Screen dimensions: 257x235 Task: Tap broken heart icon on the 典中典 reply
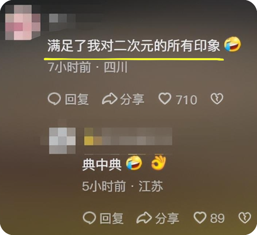point(244,218)
